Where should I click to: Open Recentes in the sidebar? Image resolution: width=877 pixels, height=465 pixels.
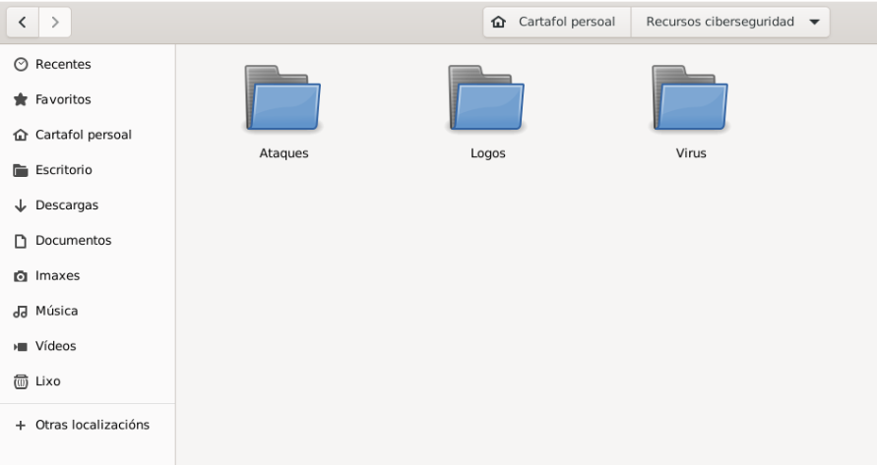[63, 65]
